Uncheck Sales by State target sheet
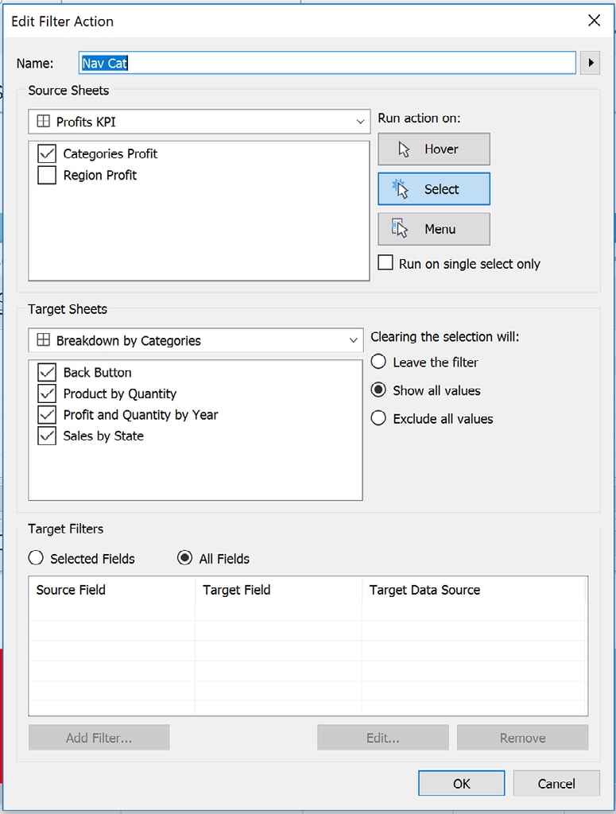Viewport: 616px width, 814px height. (47, 436)
